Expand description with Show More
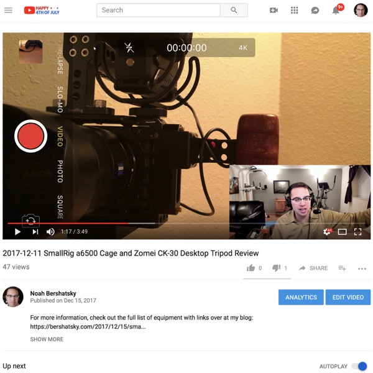The height and width of the screenshot is (373, 373). (47, 339)
